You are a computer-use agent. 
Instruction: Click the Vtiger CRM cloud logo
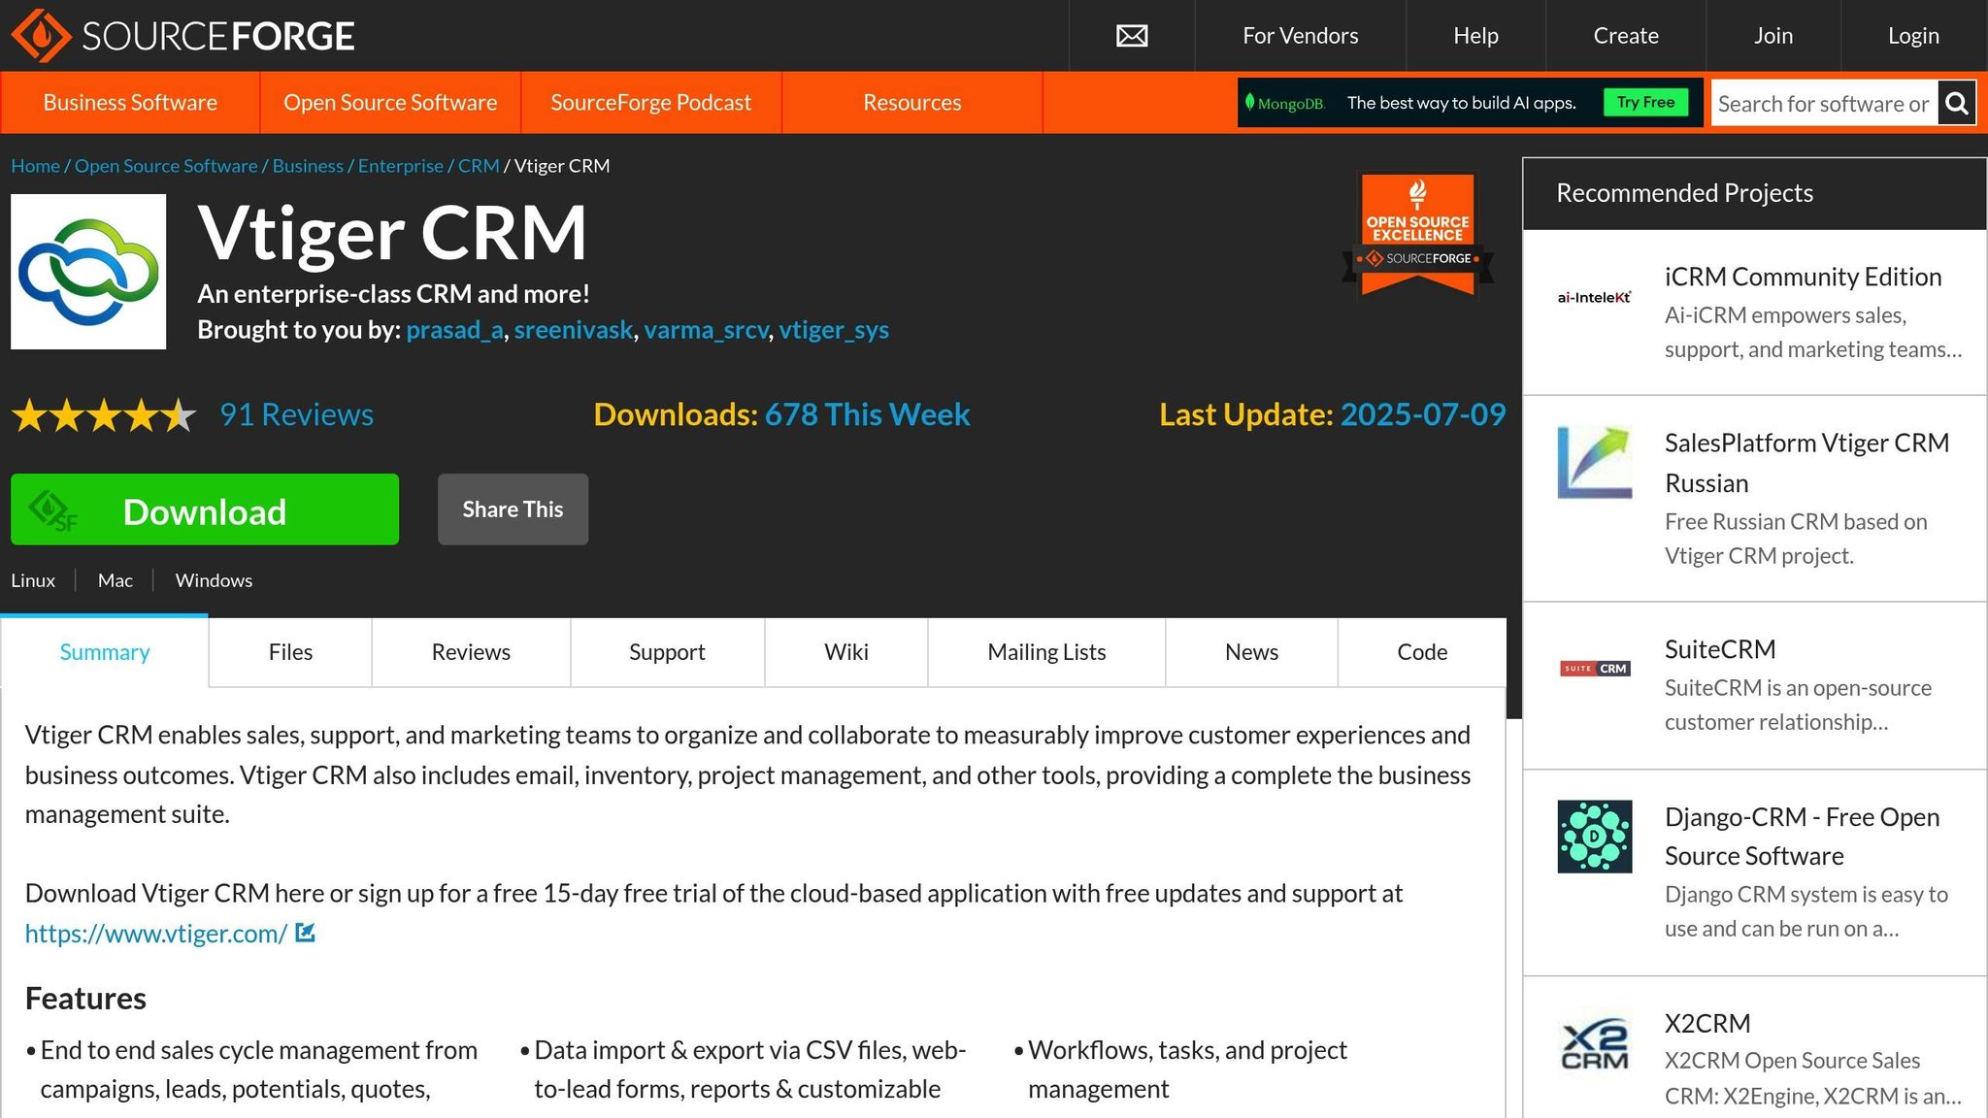click(x=88, y=271)
